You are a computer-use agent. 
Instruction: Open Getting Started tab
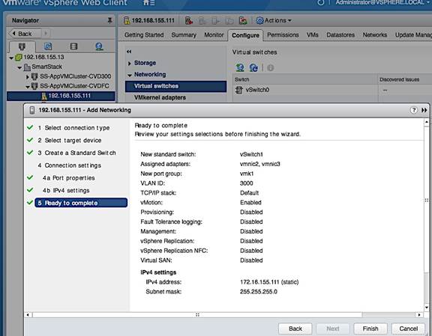click(x=144, y=35)
